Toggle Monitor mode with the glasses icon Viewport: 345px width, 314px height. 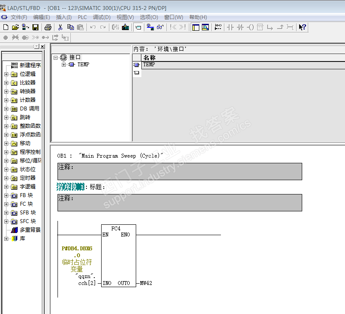point(160,27)
